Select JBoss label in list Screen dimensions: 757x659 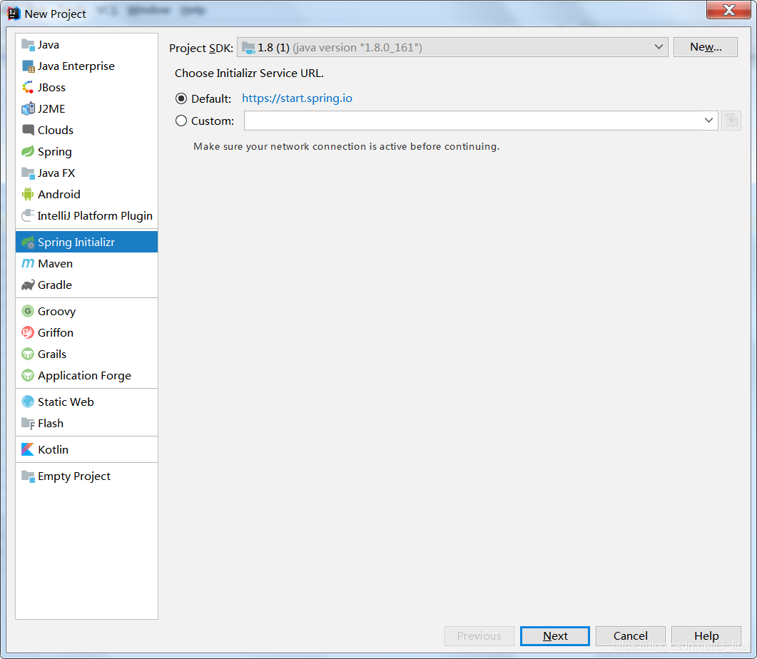coord(51,87)
